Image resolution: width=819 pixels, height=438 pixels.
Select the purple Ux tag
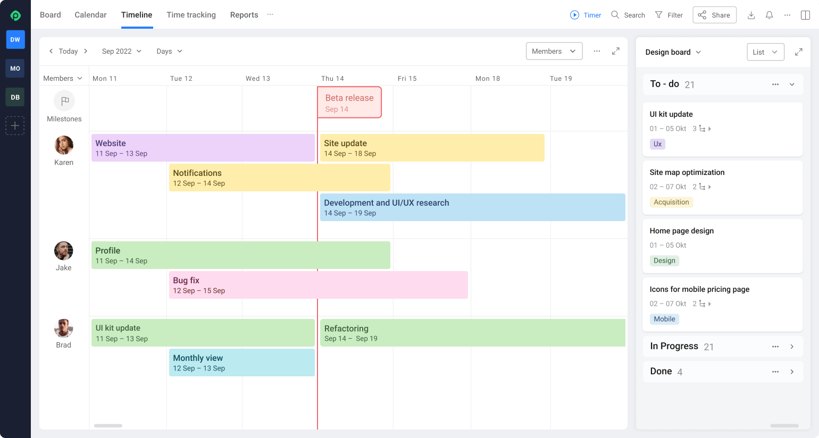tap(657, 144)
